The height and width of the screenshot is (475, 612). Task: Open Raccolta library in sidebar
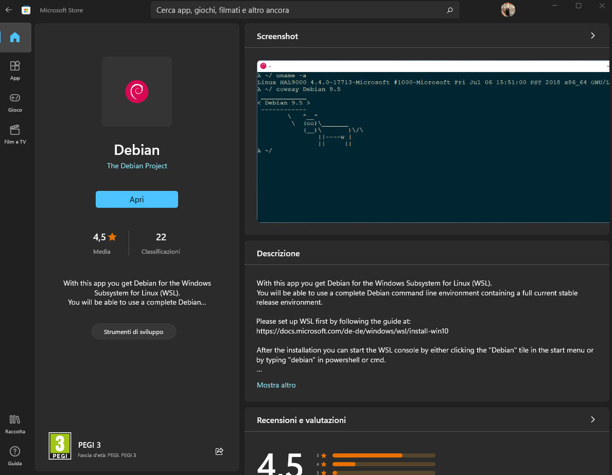click(15, 424)
